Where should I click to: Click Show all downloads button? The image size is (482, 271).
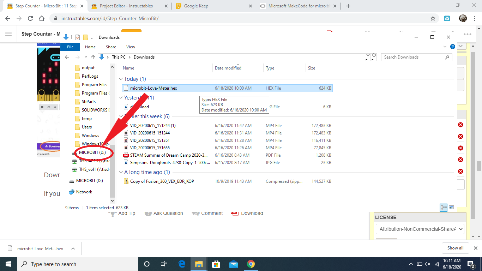point(455,248)
